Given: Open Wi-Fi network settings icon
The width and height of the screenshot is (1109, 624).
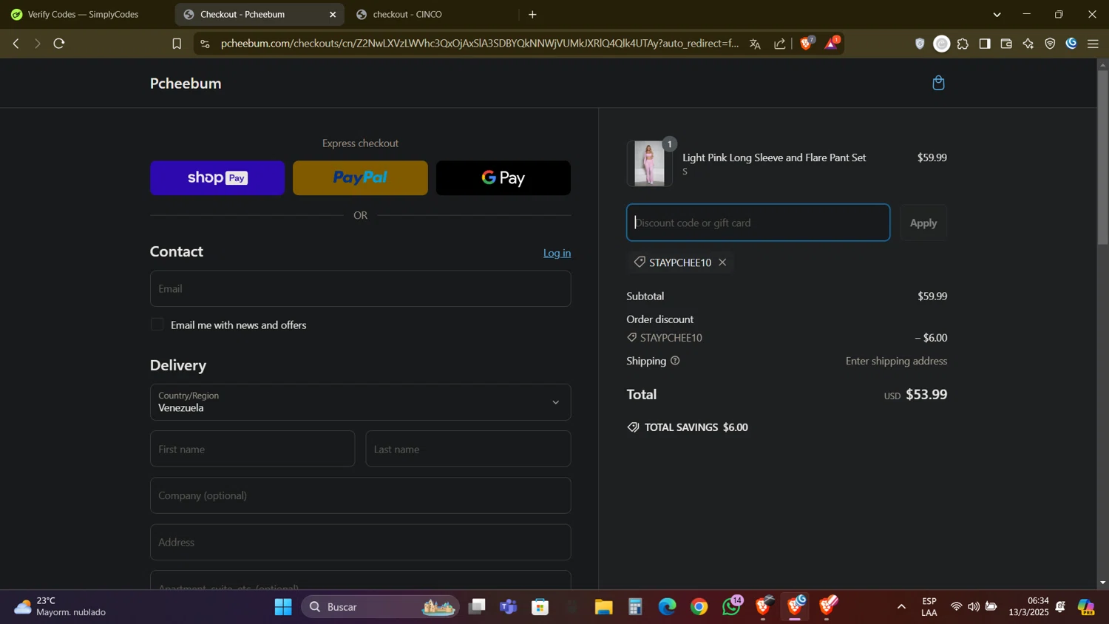Looking at the screenshot, I should (x=956, y=607).
